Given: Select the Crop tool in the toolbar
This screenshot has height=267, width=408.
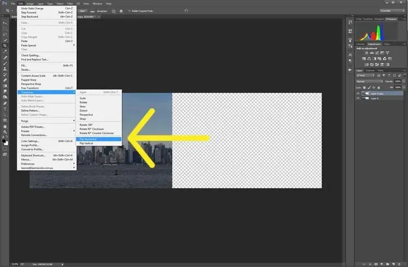Looking at the screenshot, I should tap(5, 46).
